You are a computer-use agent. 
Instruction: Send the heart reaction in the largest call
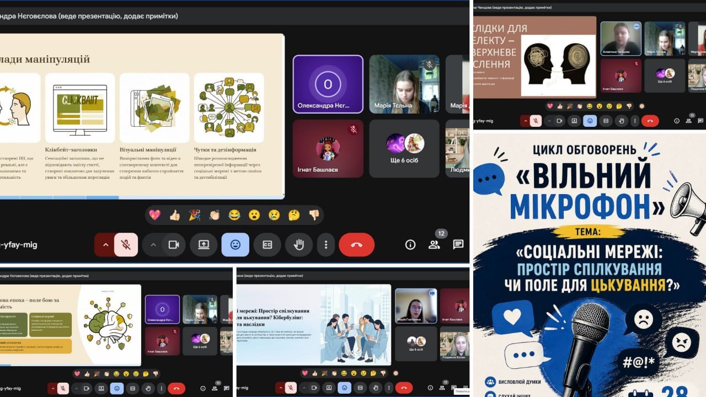155,215
